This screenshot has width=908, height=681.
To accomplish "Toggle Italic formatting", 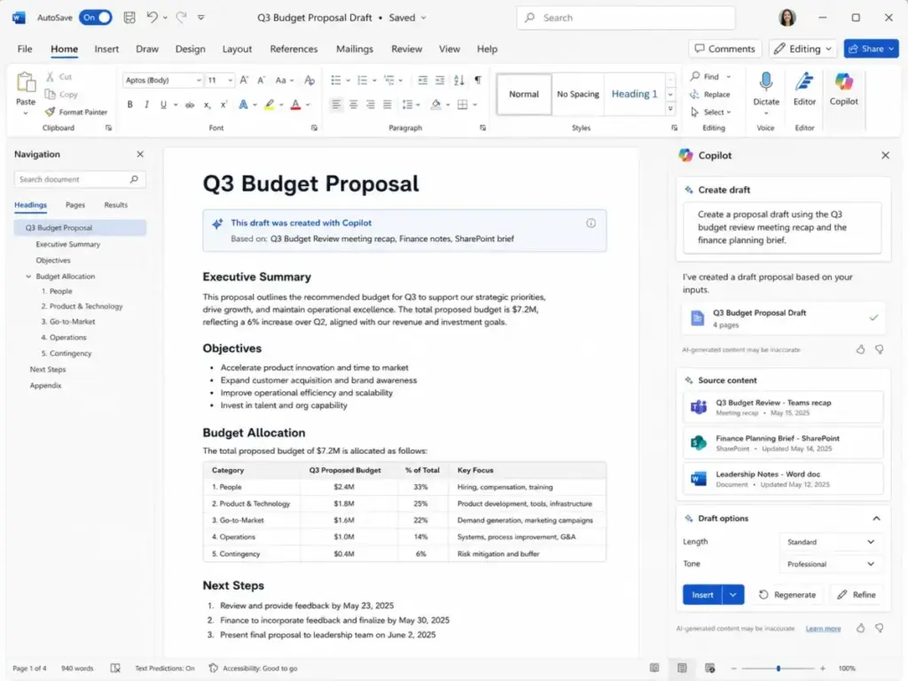I will coord(146,105).
